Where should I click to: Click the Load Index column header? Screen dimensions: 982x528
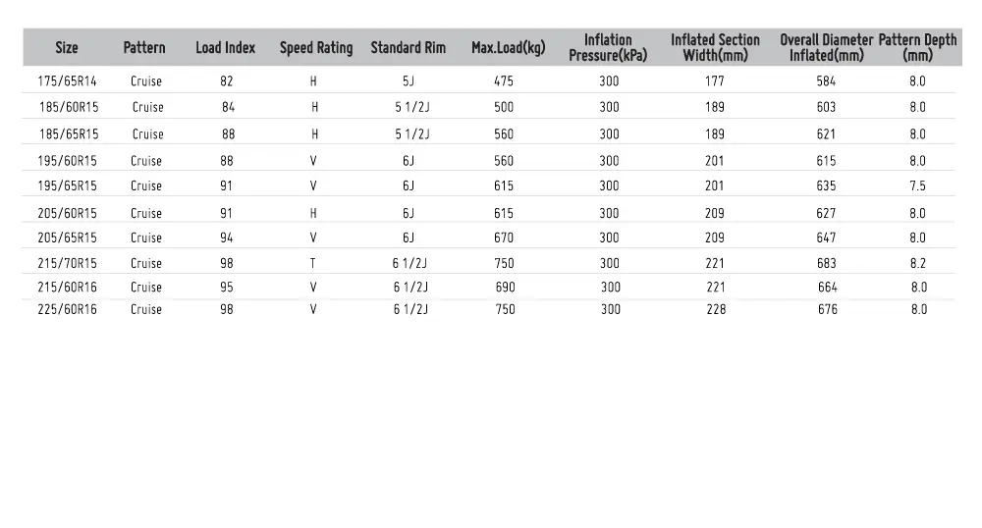coord(226,48)
